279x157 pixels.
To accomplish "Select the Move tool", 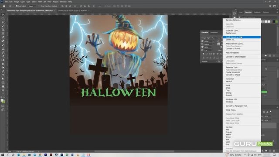I will tap(3, 14).
